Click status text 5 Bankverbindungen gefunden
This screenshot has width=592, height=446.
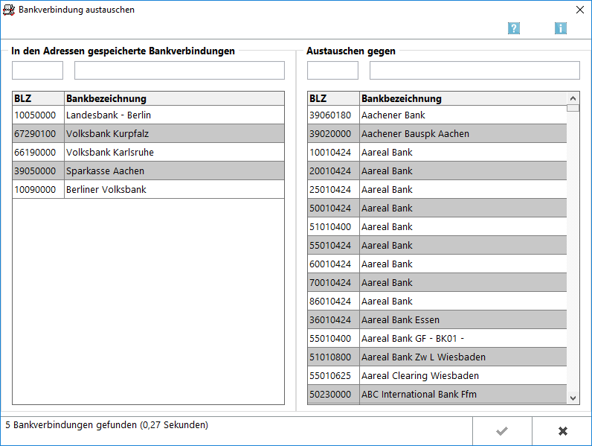point(71,425)
